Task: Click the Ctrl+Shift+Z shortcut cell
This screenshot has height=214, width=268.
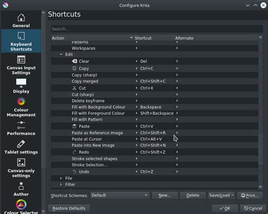Action: (x=153, y=152)
